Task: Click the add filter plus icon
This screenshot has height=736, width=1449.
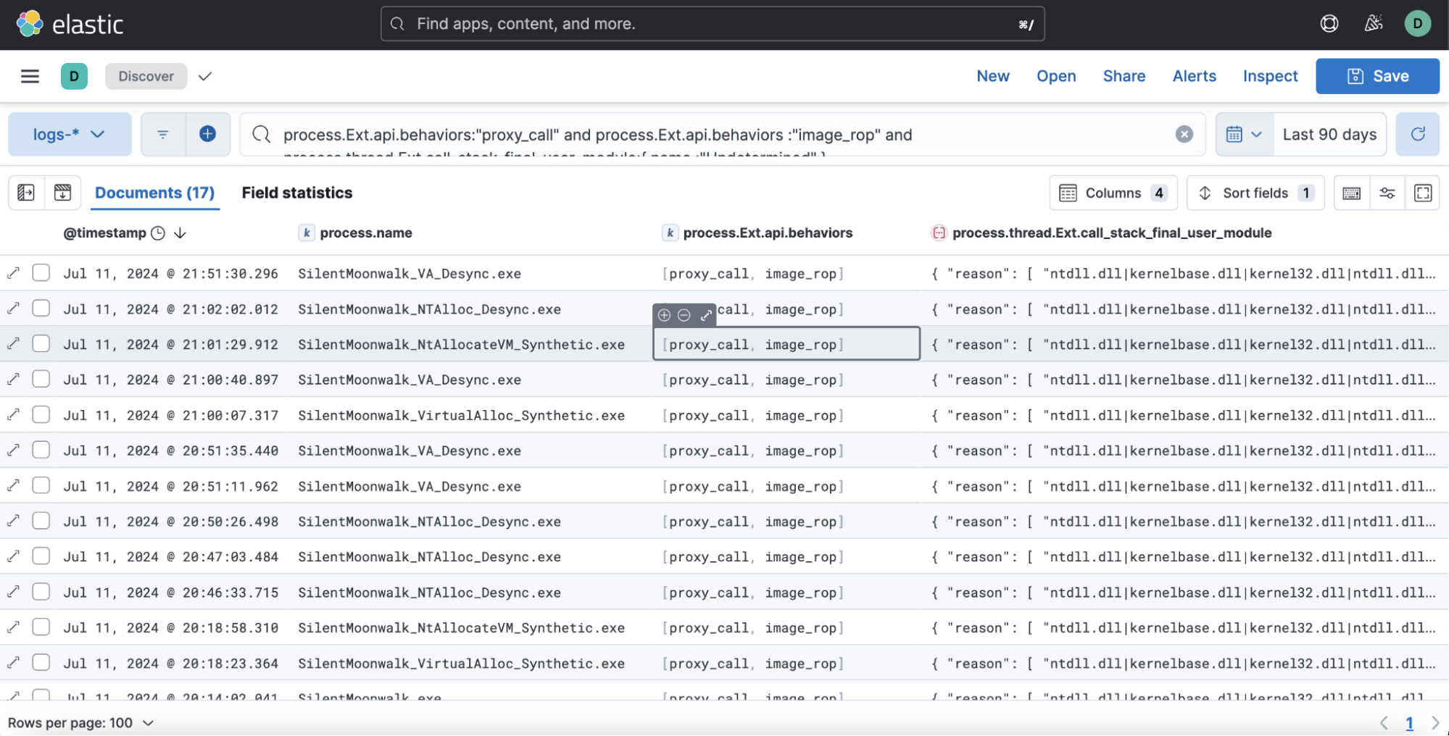Action: (x=207, y=134)
